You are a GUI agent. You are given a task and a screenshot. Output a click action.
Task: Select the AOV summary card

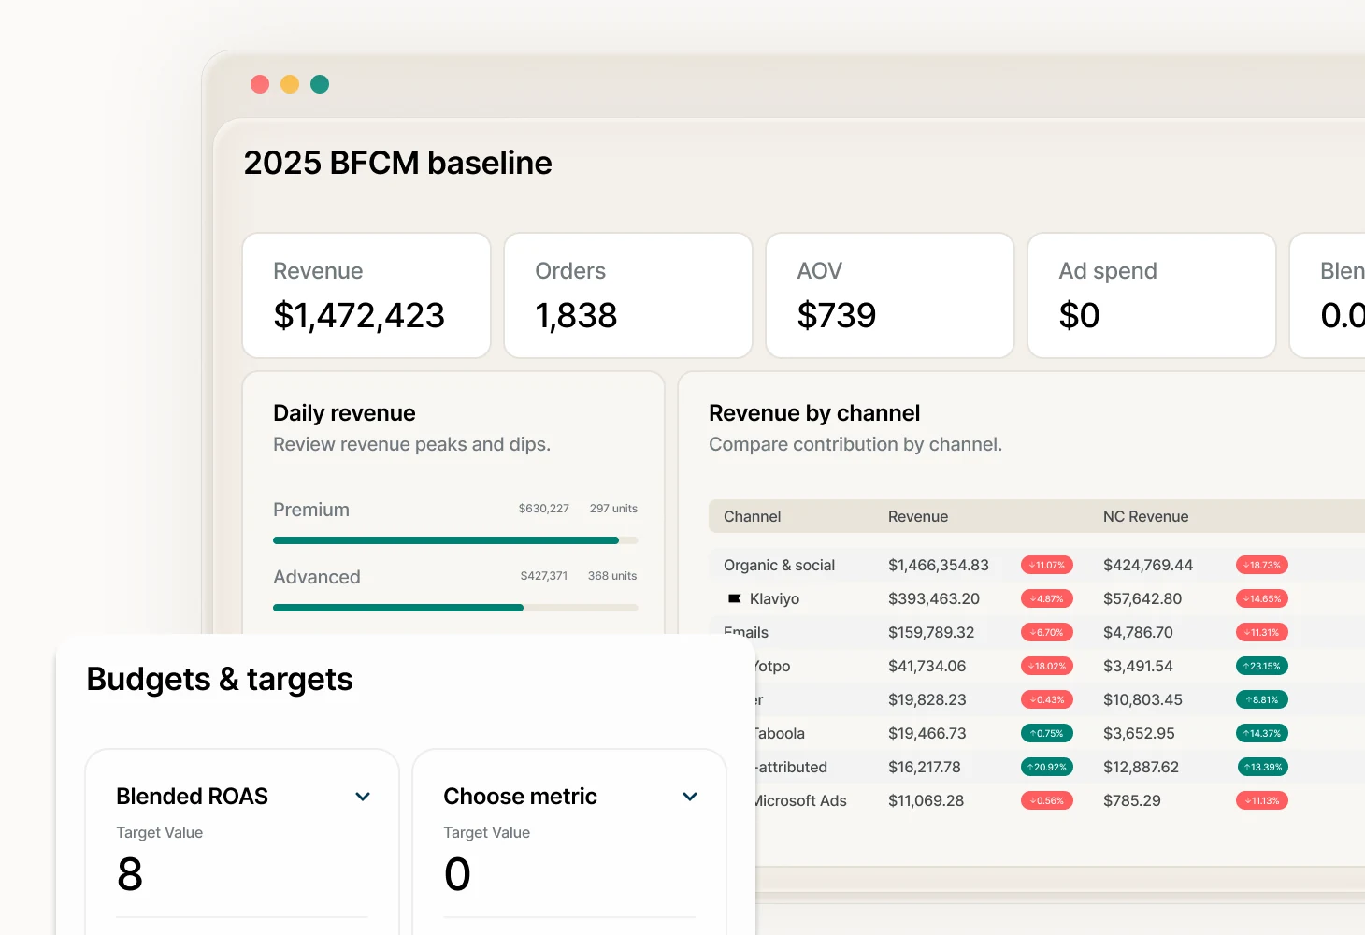point(890,295)
